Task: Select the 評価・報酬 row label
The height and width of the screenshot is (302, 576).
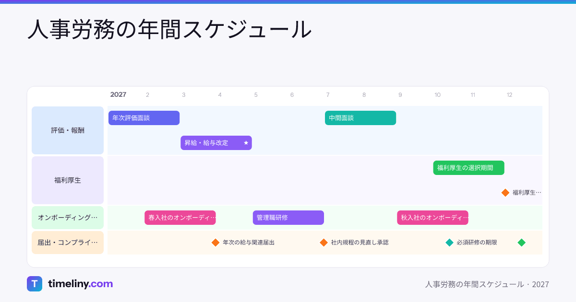Action: pos(68,130)
